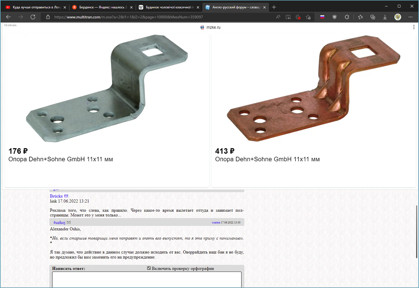
Task: Reload the Multitran page
Action: (x=33, y=17)
